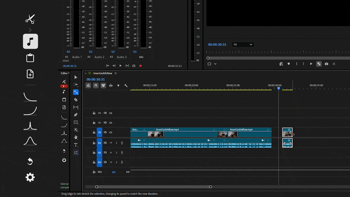Click Program monitor scrubber playhead handle
This screenshot has height=197, width=350.
(x=208, y=58)
